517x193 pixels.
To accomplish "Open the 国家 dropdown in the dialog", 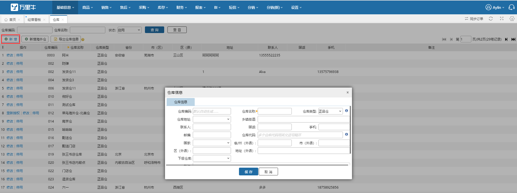I will click(x=212, y=143).
